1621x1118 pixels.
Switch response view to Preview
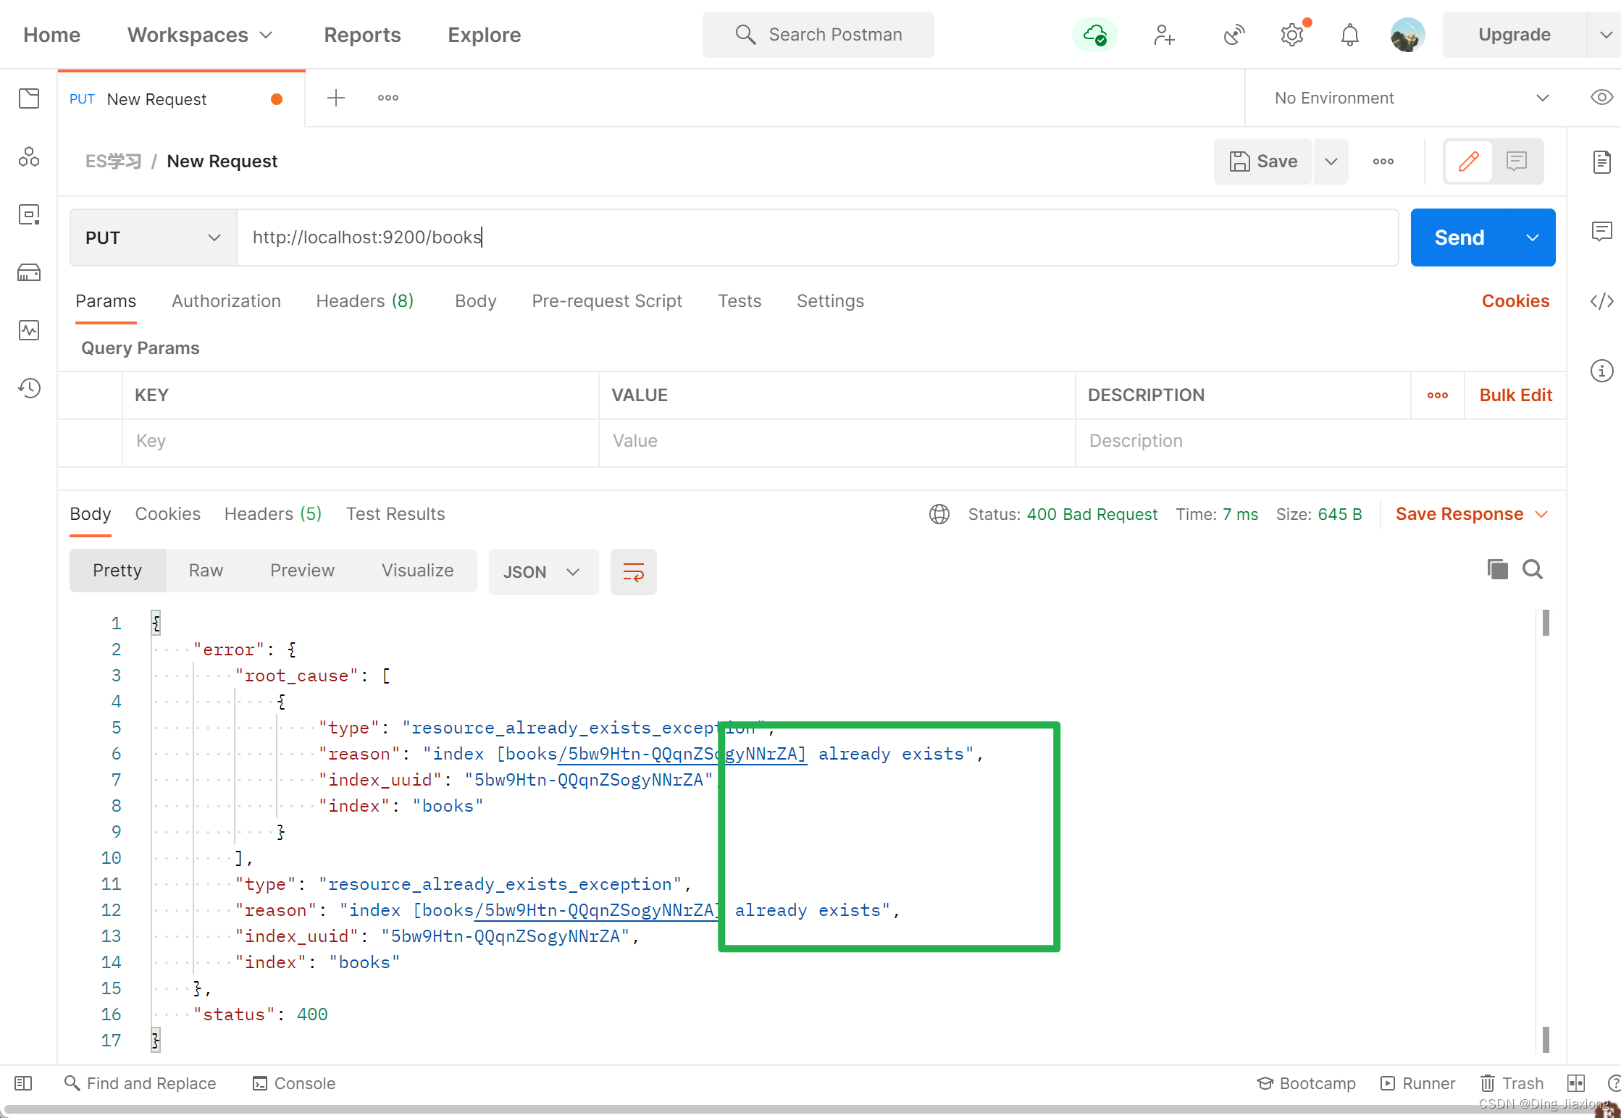click(302, 571)
